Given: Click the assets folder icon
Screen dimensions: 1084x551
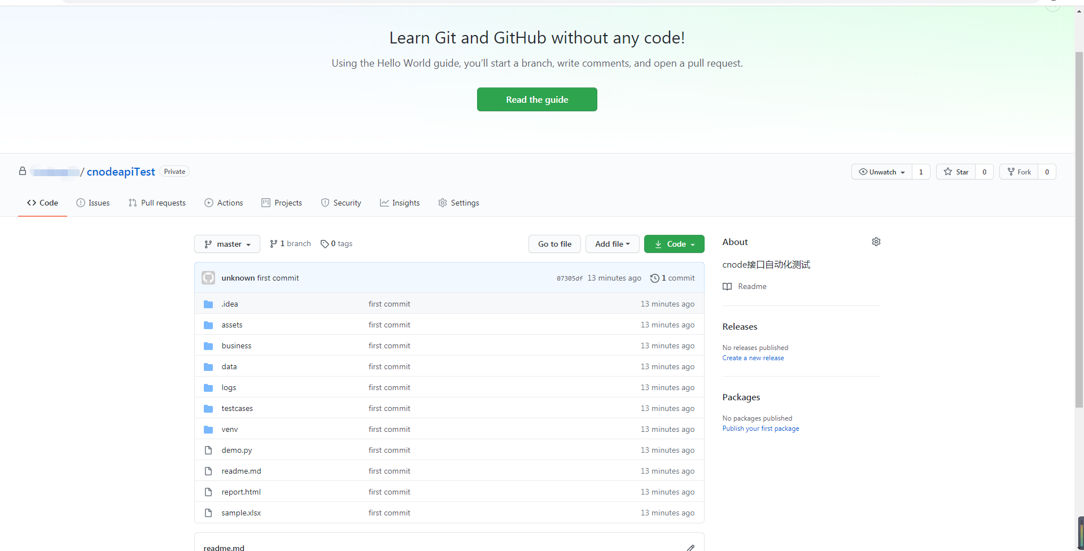Looking at the screenshot, I should [x=208, y=325].
